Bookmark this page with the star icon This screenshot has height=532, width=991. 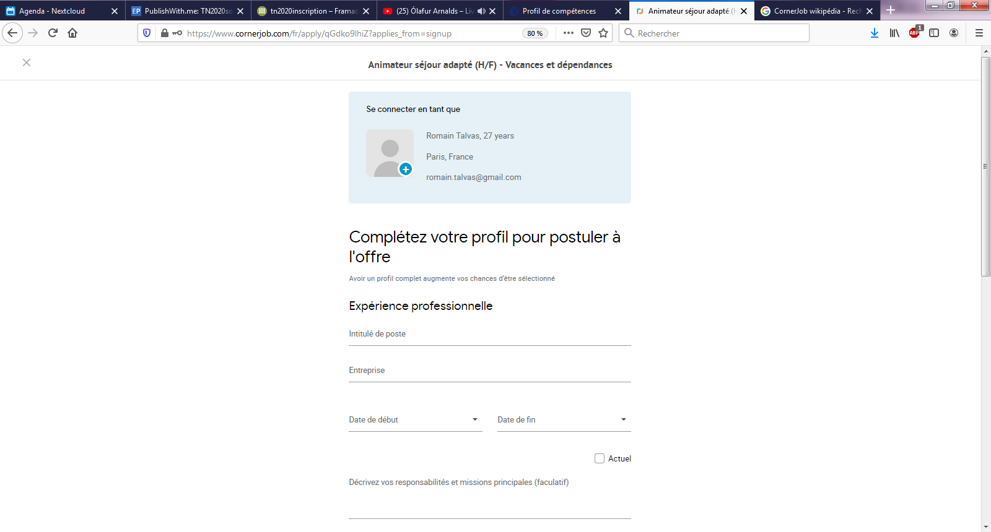pyautogui.click(x=603, y=33)
